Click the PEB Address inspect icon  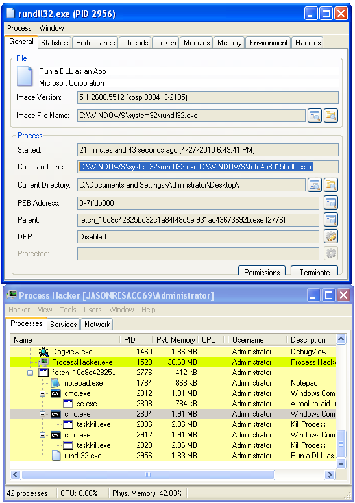330,202
